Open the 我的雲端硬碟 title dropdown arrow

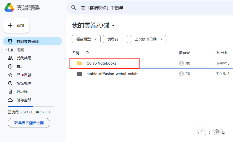pos(113,25)
